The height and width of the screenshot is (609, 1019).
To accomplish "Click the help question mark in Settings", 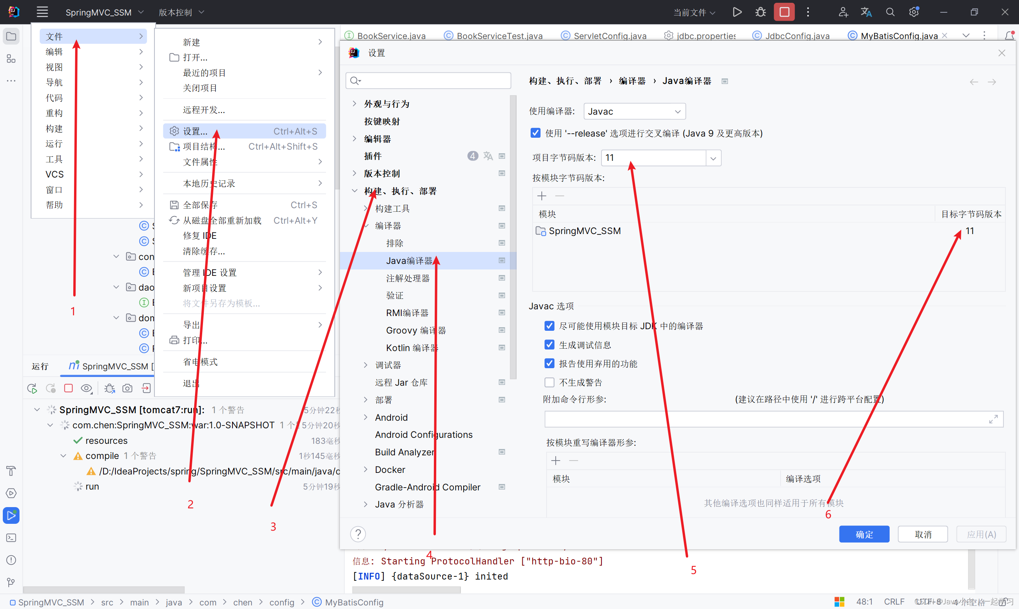I will 358,534.
